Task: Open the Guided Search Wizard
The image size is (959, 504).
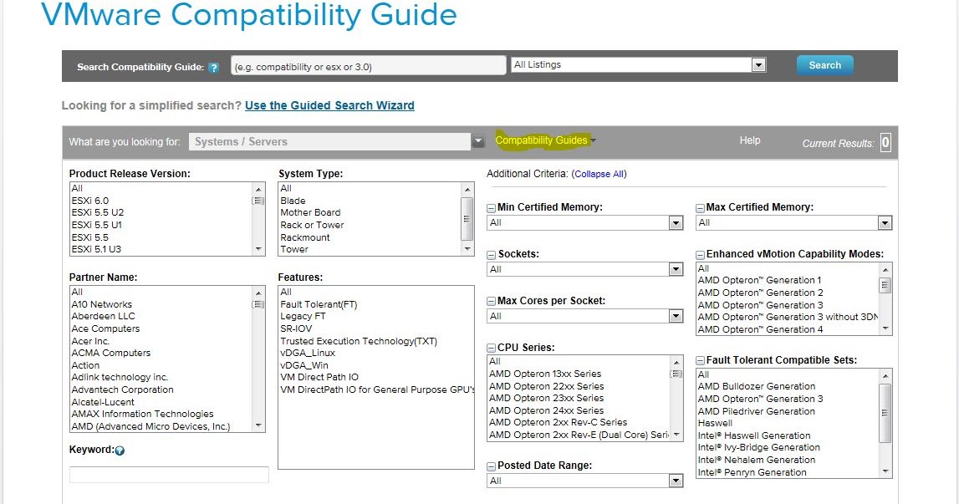Action: coord(328,105)
